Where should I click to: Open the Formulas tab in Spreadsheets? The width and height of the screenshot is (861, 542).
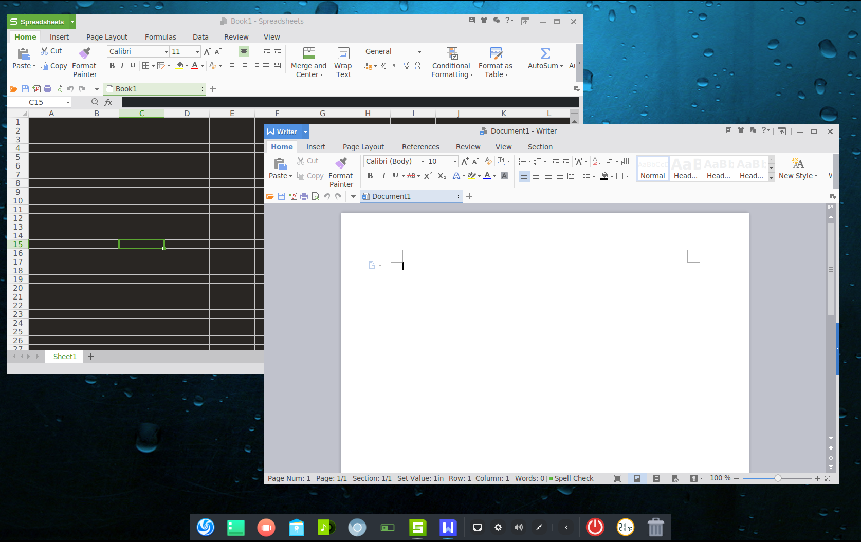pos(160,37)
